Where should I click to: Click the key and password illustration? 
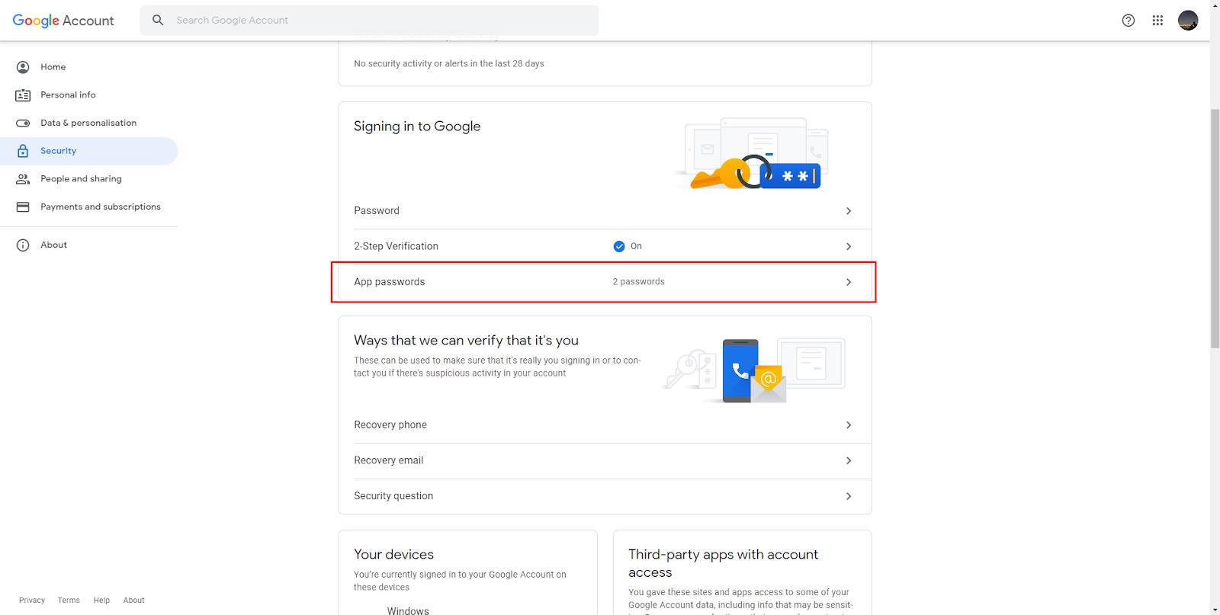751,154
